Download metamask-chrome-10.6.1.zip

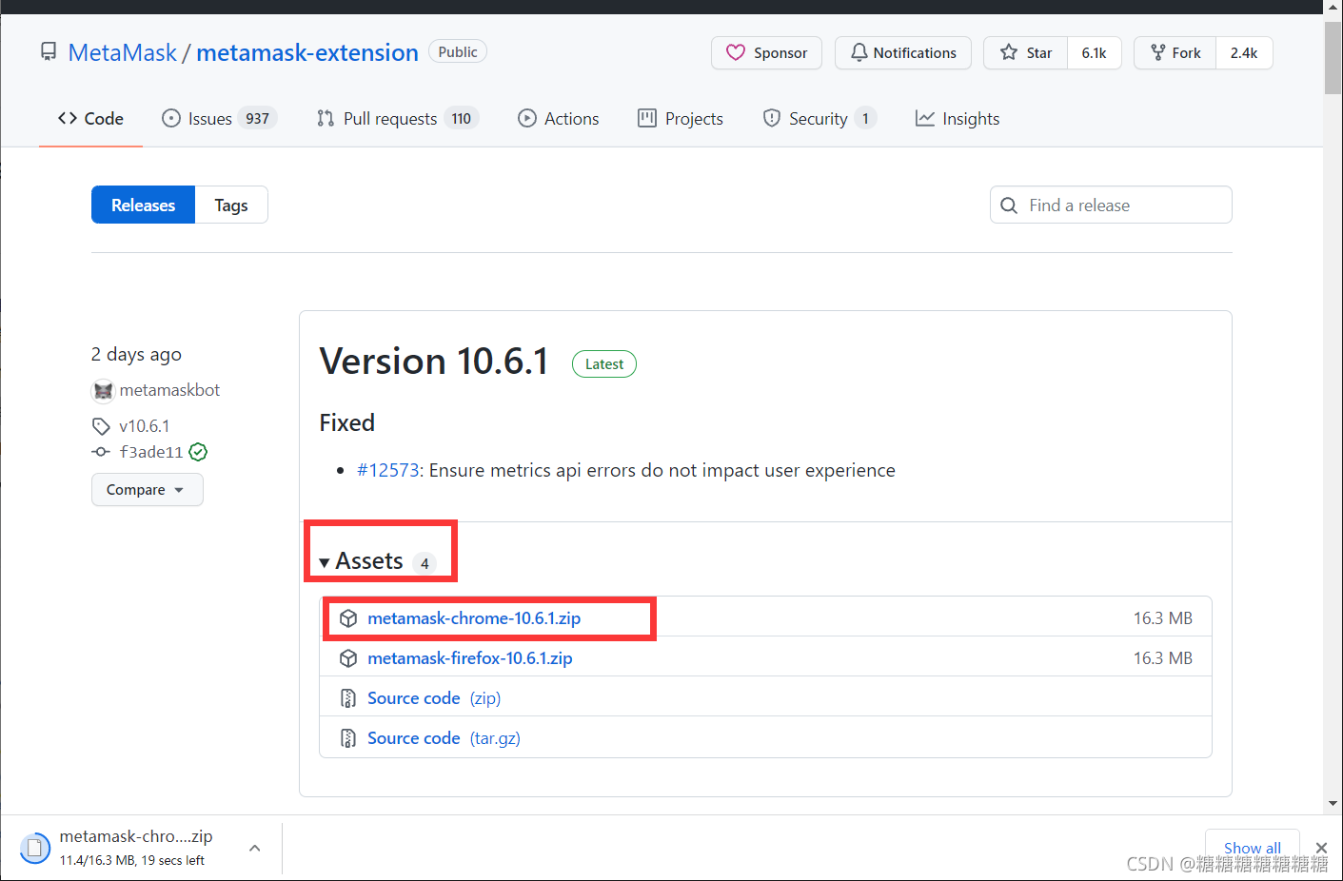(x=474, y=618)
